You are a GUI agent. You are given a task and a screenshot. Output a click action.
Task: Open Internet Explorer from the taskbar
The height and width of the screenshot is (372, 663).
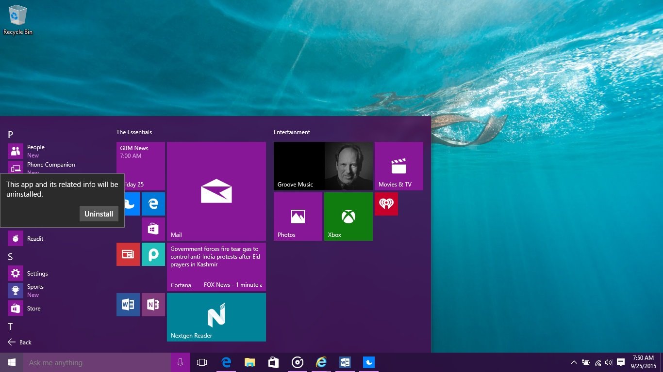click(321, 362)
